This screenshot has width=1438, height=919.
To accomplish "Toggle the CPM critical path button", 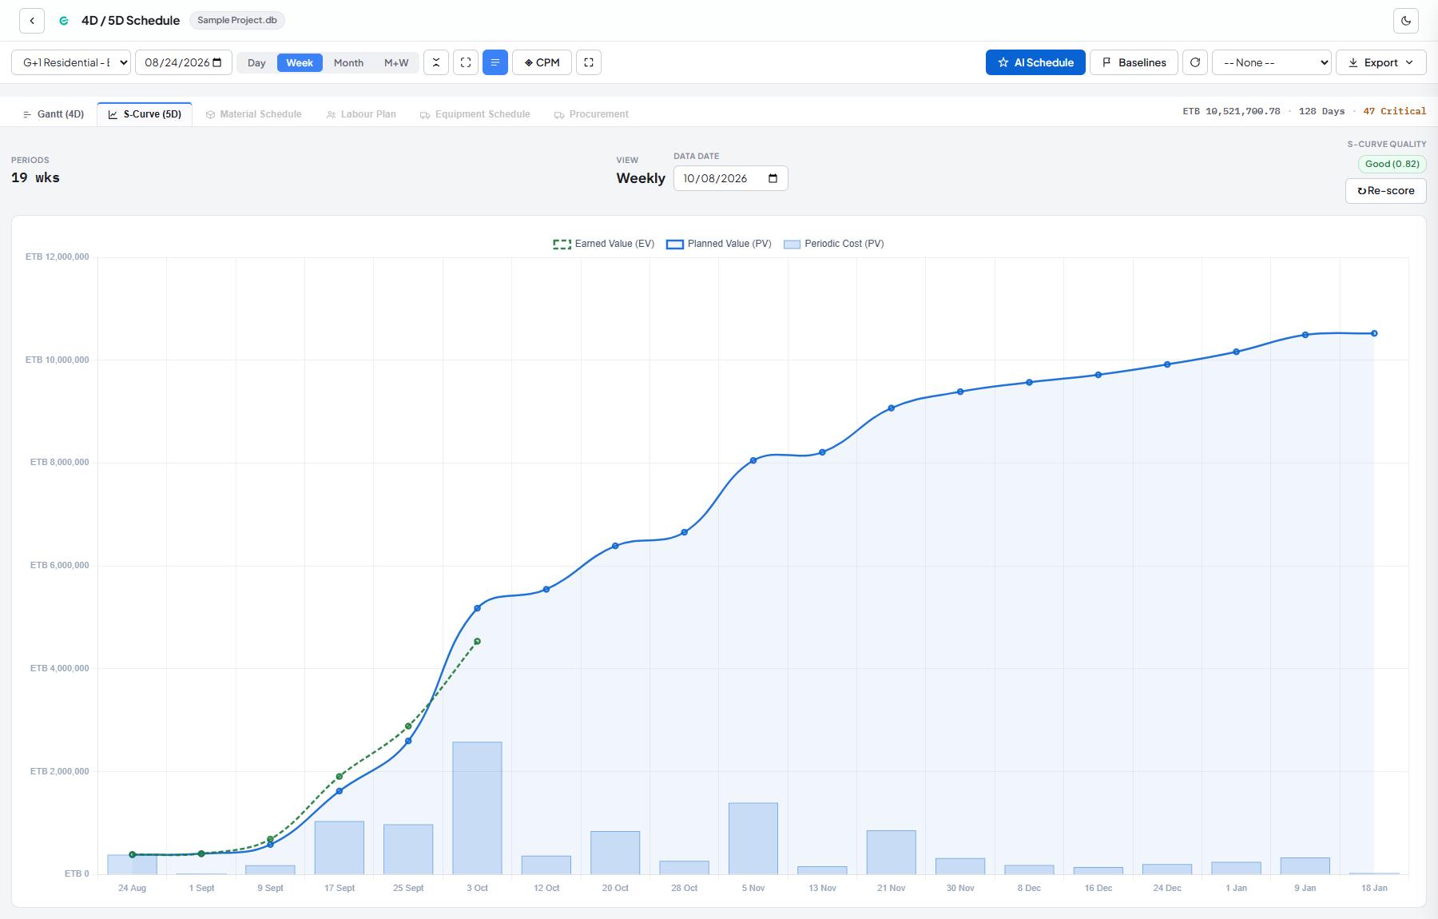I will tap(542, 62).
